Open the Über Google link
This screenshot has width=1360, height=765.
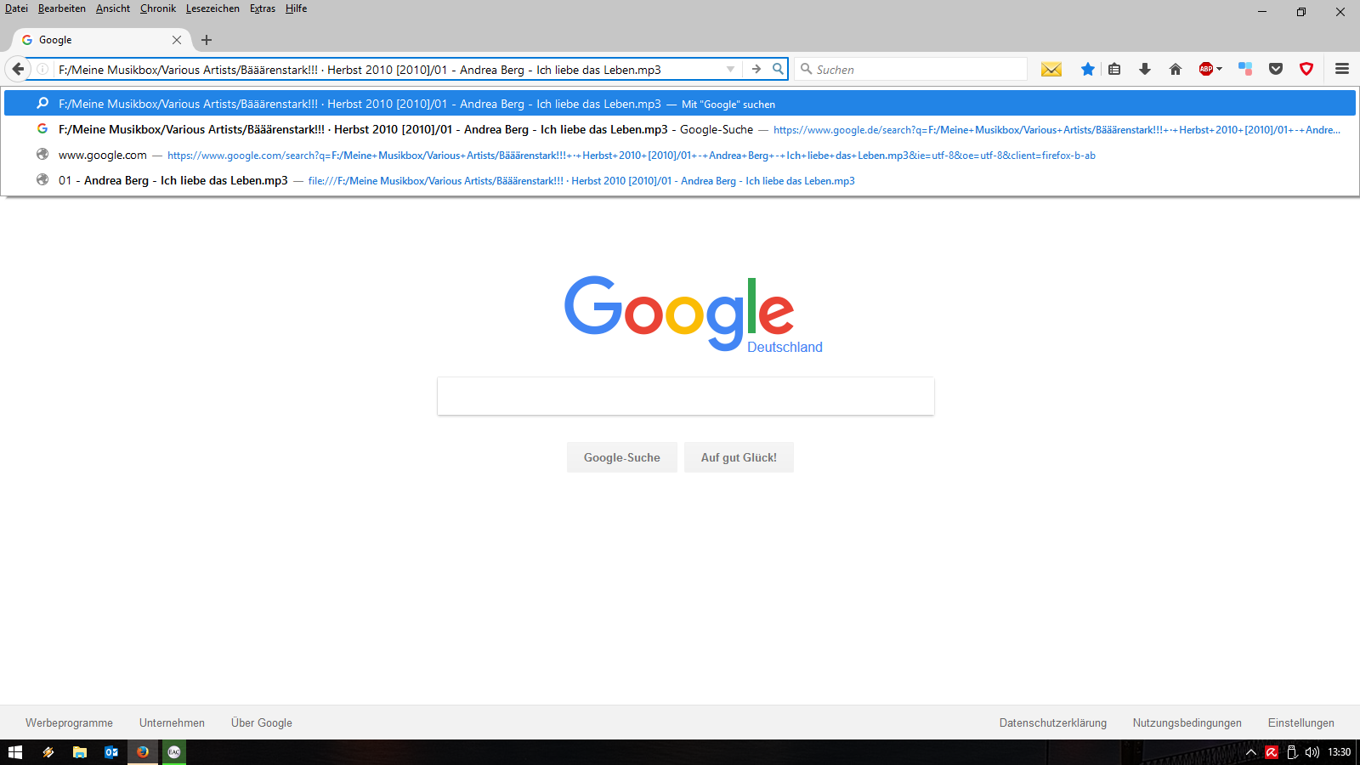click(x=262, y=723)
